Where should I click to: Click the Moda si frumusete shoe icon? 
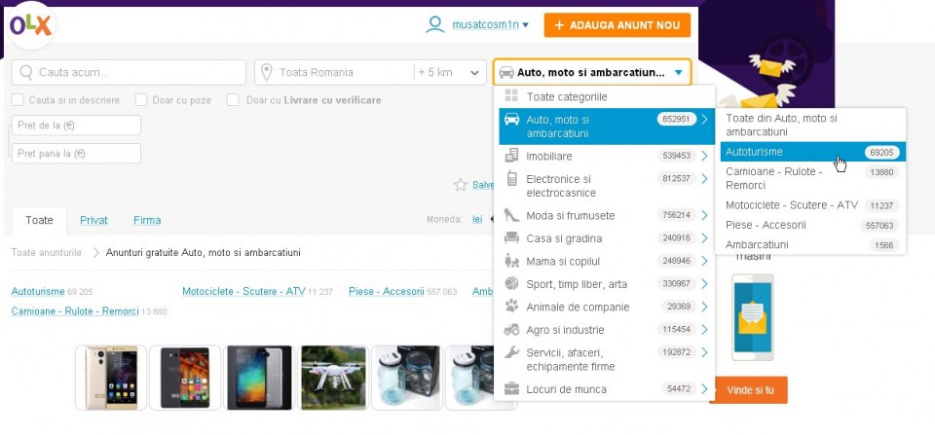(511, 215)
